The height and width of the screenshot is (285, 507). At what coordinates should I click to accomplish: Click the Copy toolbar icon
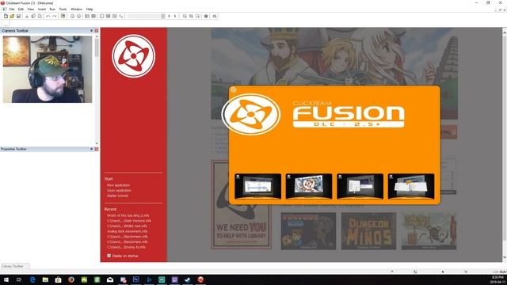click(33, 16)
